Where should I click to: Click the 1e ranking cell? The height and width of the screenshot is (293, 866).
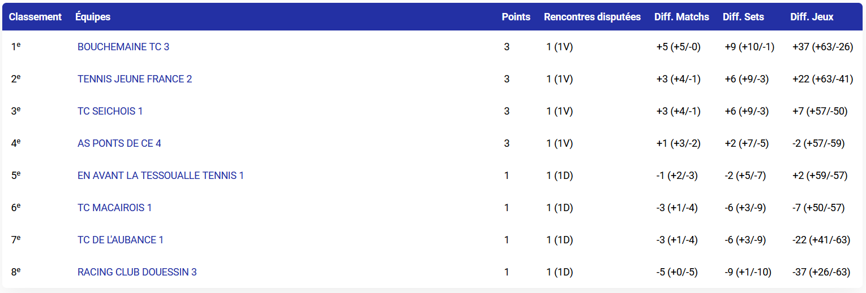click(16, 47)
